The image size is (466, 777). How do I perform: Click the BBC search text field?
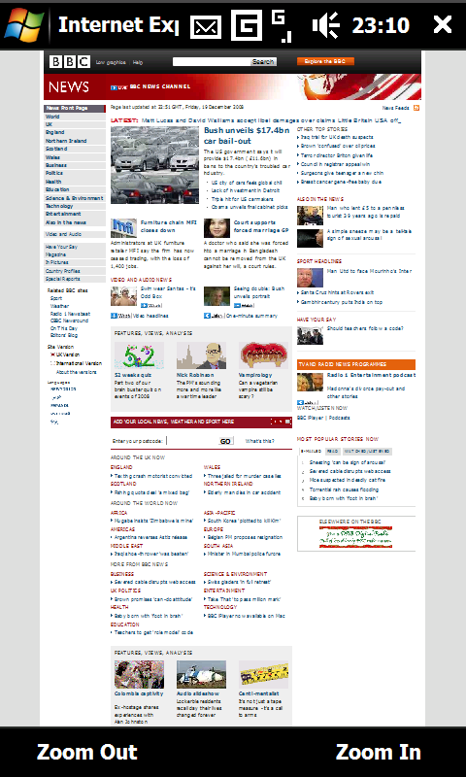[212, 62]
